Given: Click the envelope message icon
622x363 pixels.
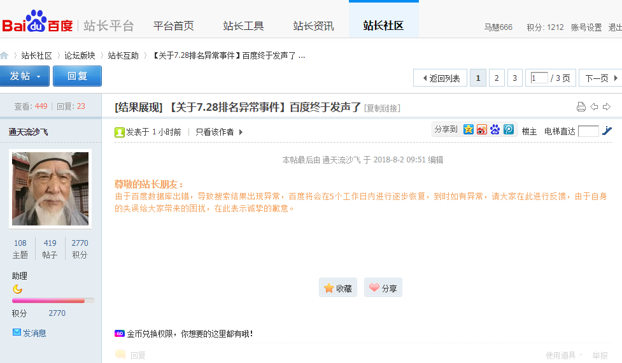Looking at the screenshot, I should click(17, 332).
